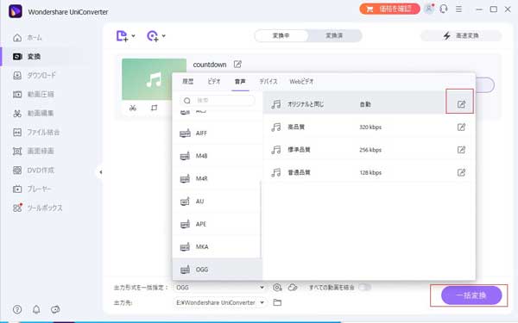
Task: Toggle the merge all videos switch
Action: coord(364,288)
